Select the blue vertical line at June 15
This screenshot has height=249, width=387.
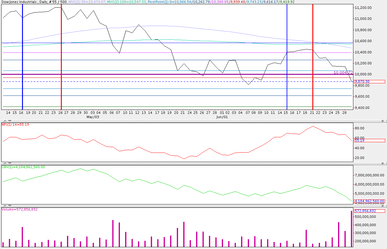tap(287, 57)
